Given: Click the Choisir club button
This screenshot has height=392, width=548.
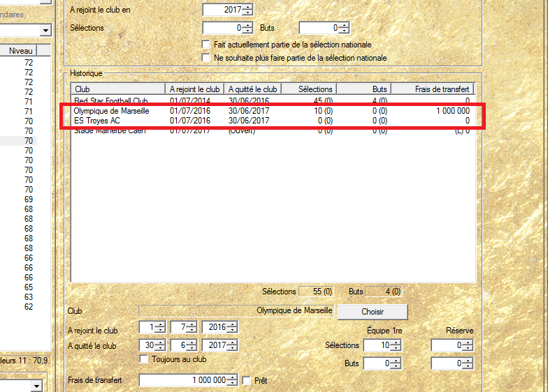Looking at the screenshot, I should tap(373, 312).
